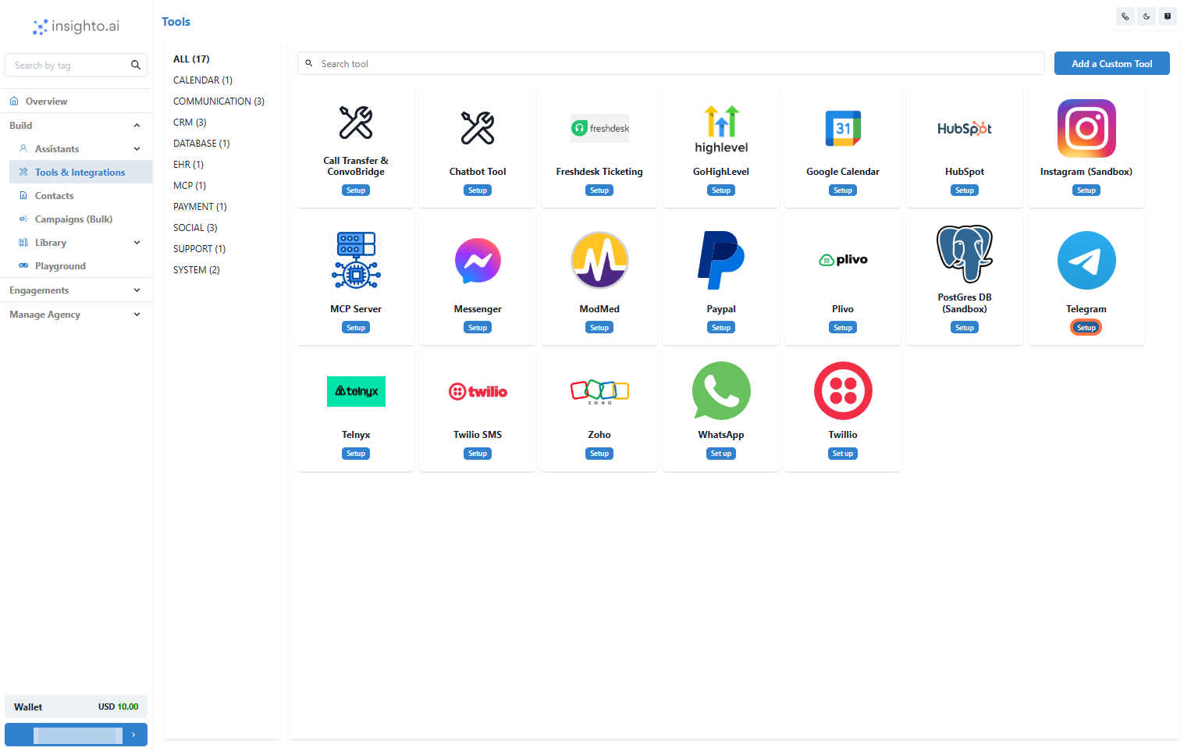Image resolution: width=1191 pixels, height=751 pixels.
Task: Select the WhatsApp integration icon
Action: coord(720,390)
